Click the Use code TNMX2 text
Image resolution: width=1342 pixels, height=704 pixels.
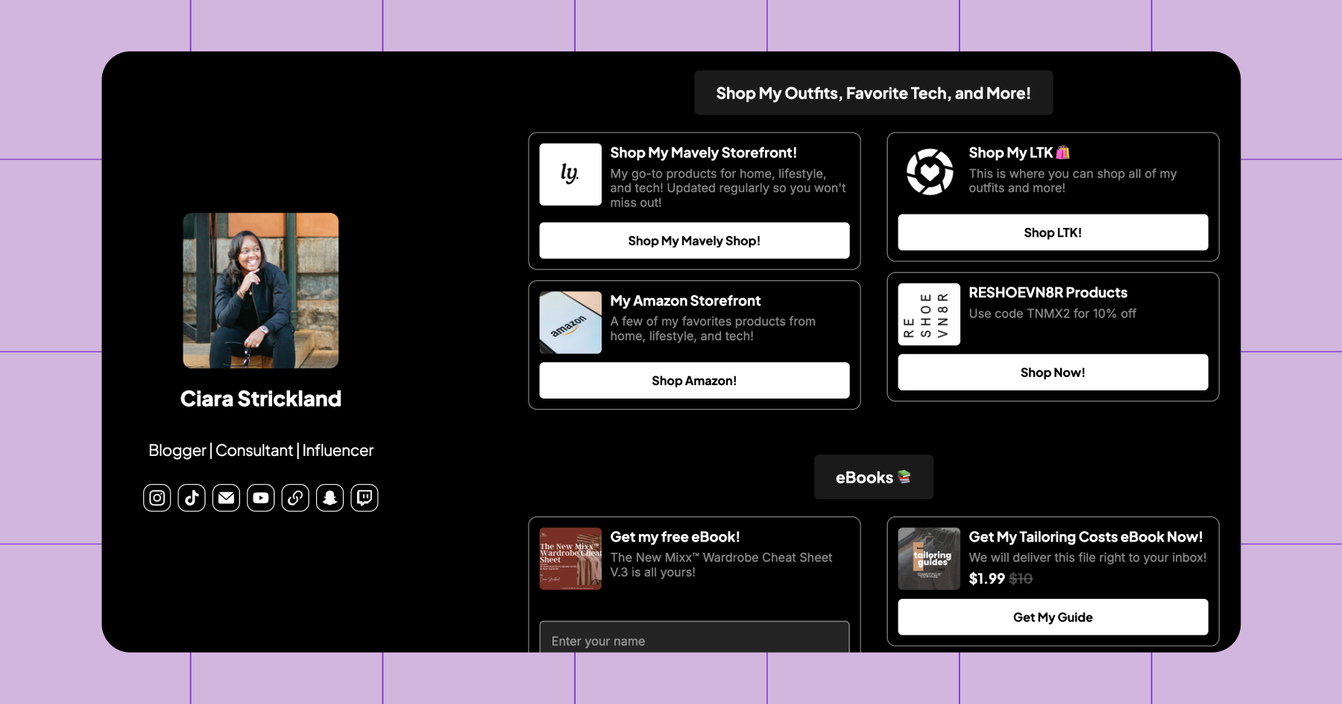pyautogui.click(x=1052, y=314)
